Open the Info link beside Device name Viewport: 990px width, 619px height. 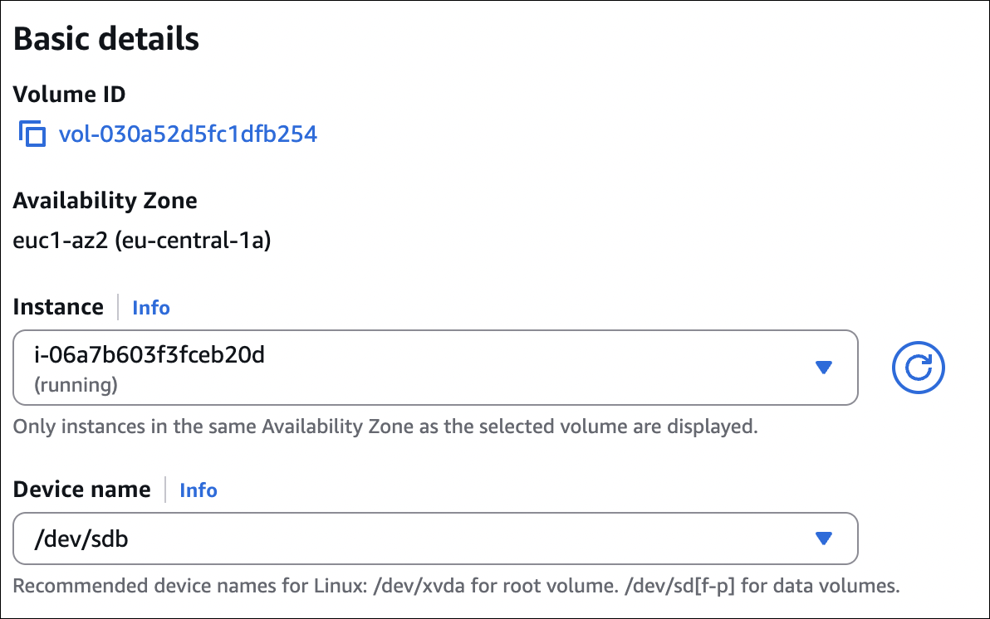pos(198,490)
